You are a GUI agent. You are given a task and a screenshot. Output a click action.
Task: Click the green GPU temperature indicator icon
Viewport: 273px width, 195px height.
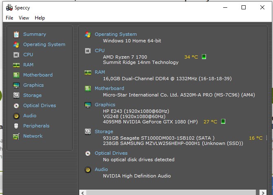(x=223, y=121)
